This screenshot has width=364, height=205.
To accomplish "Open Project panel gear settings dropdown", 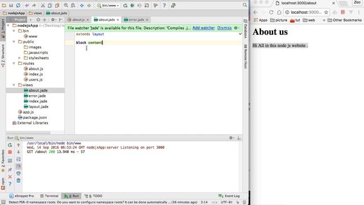I will click(53, 20).
